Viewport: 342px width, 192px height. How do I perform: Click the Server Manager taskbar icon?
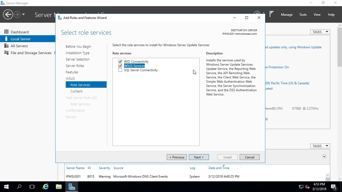click(71, 187)
